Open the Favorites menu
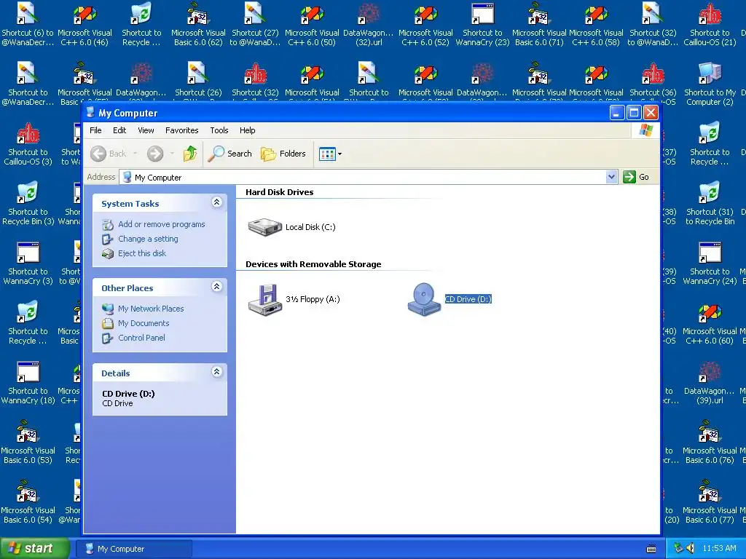The height and width of the screenshot is (559, 746). pos(181,130)
